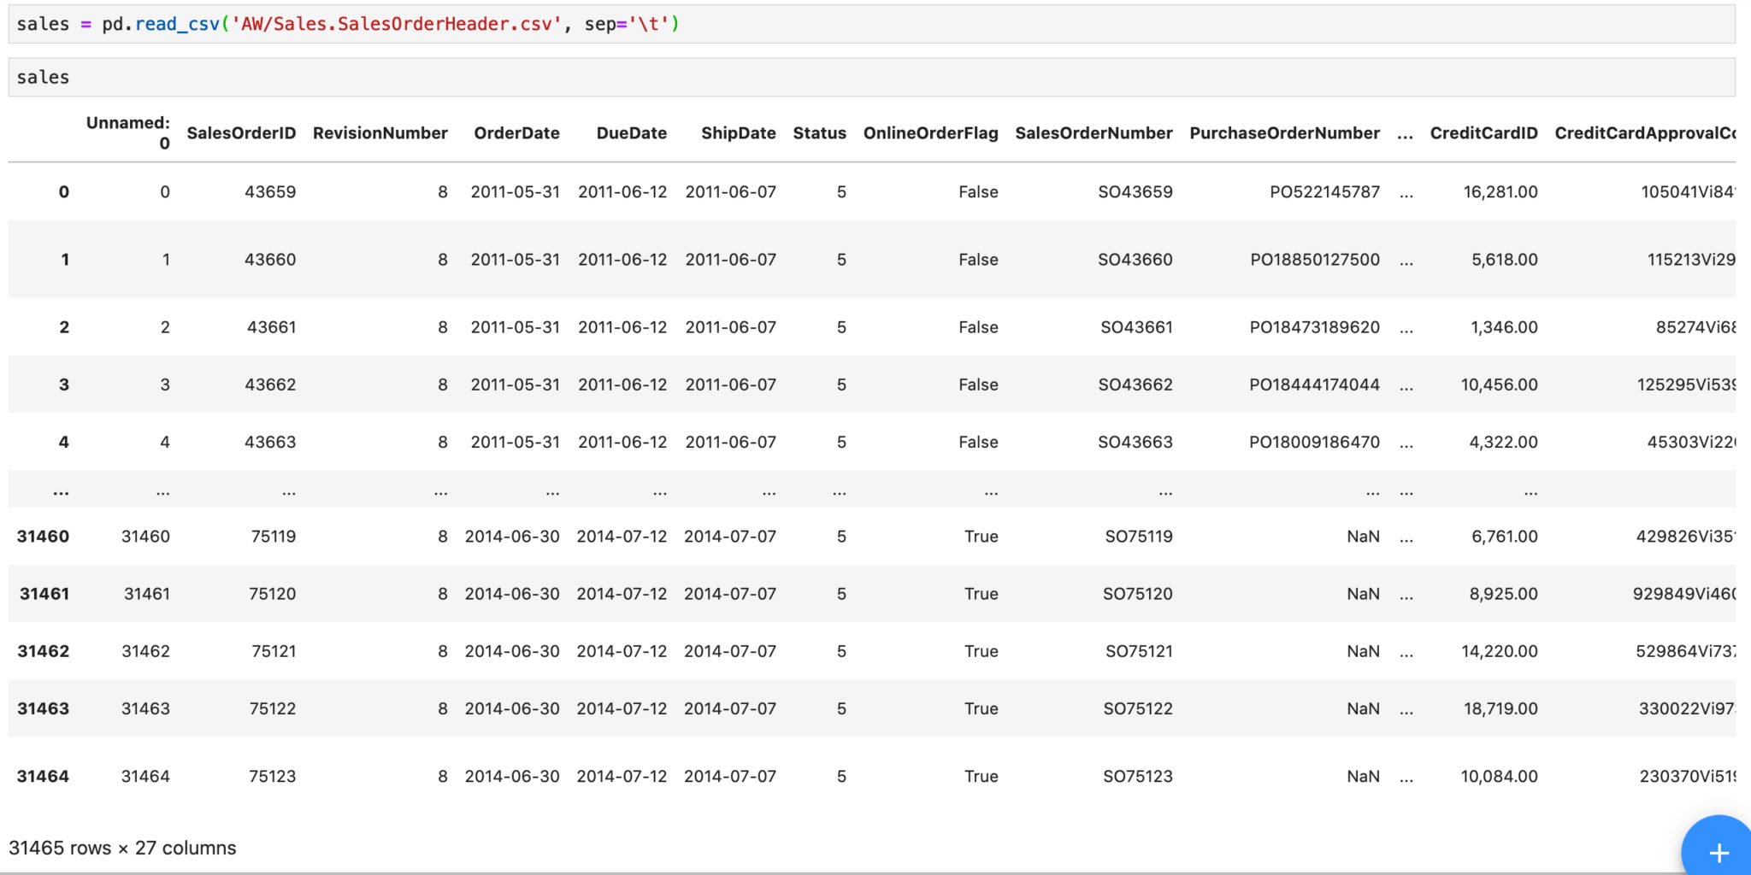Click the SalesOrderNumber column header
The height and width of the screenshot is (875, 1751).
coord(1094,133)
